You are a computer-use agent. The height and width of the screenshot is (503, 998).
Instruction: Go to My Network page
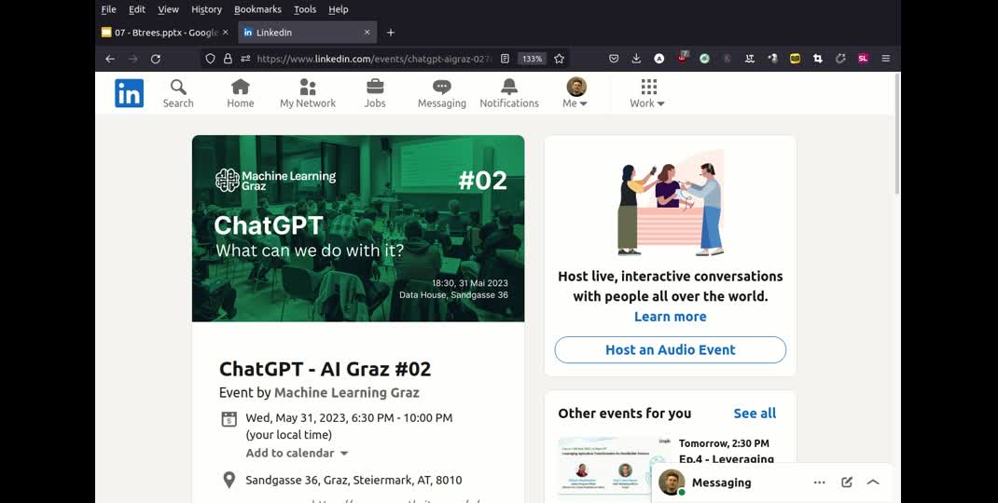tap(307, 93)
